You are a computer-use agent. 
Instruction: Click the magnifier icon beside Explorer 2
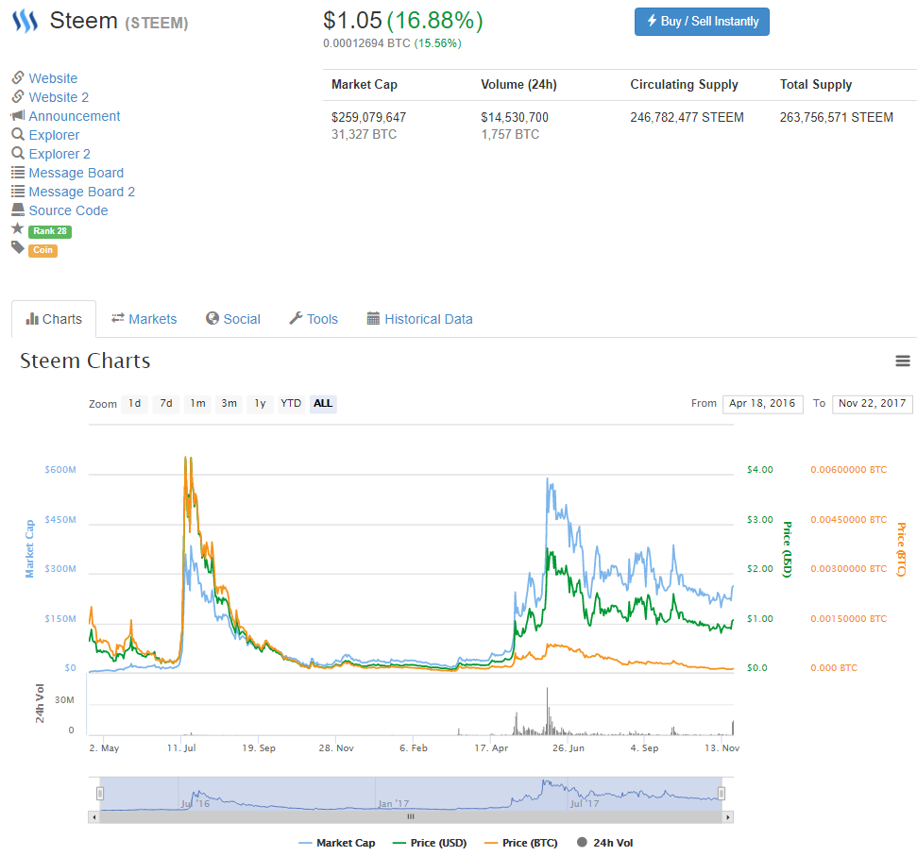pos(18,153)
